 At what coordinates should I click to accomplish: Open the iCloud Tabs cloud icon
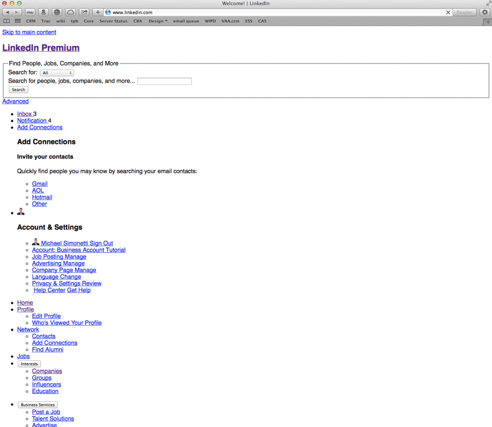click(70, 12)
